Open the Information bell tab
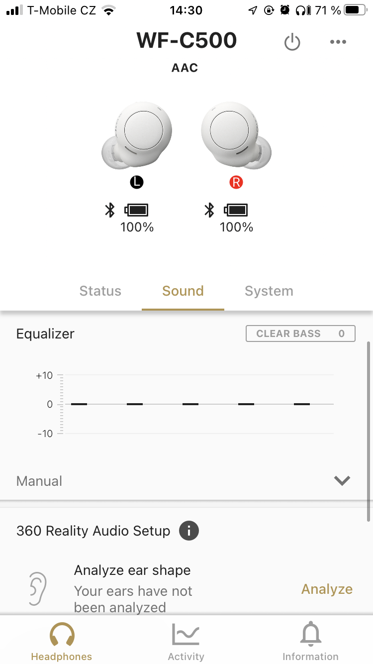This screenshot has height=664, width=373. pos(310,642)
